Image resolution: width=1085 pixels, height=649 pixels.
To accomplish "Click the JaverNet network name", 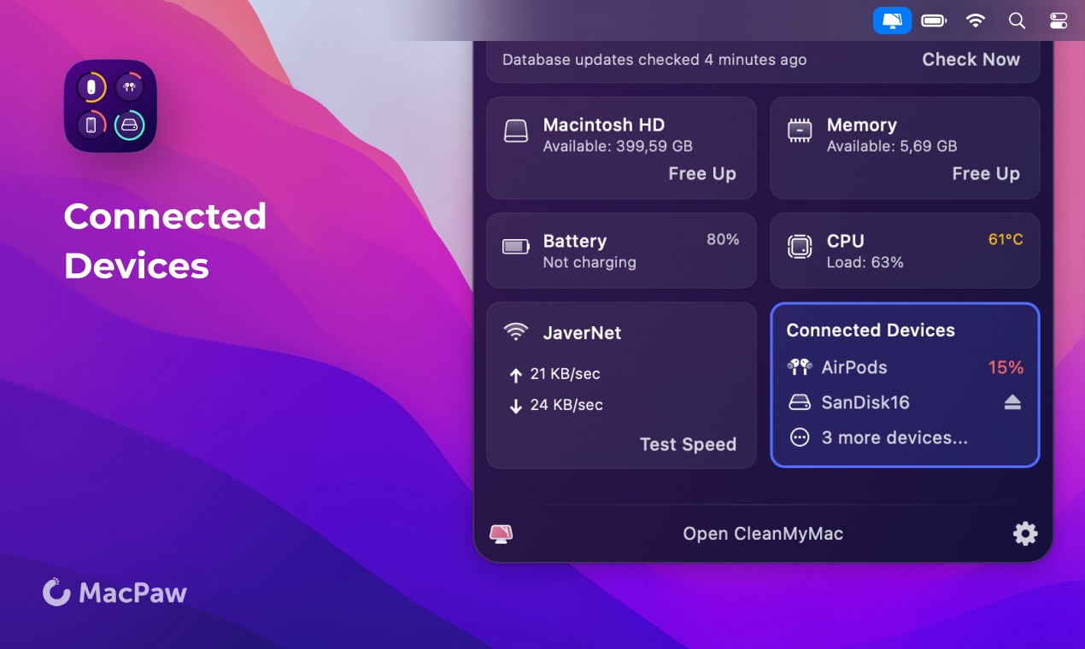I will pos(582,333).
